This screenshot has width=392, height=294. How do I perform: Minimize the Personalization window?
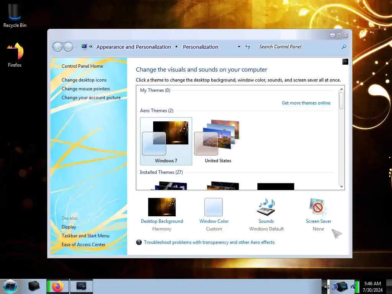tap(332, 36)
